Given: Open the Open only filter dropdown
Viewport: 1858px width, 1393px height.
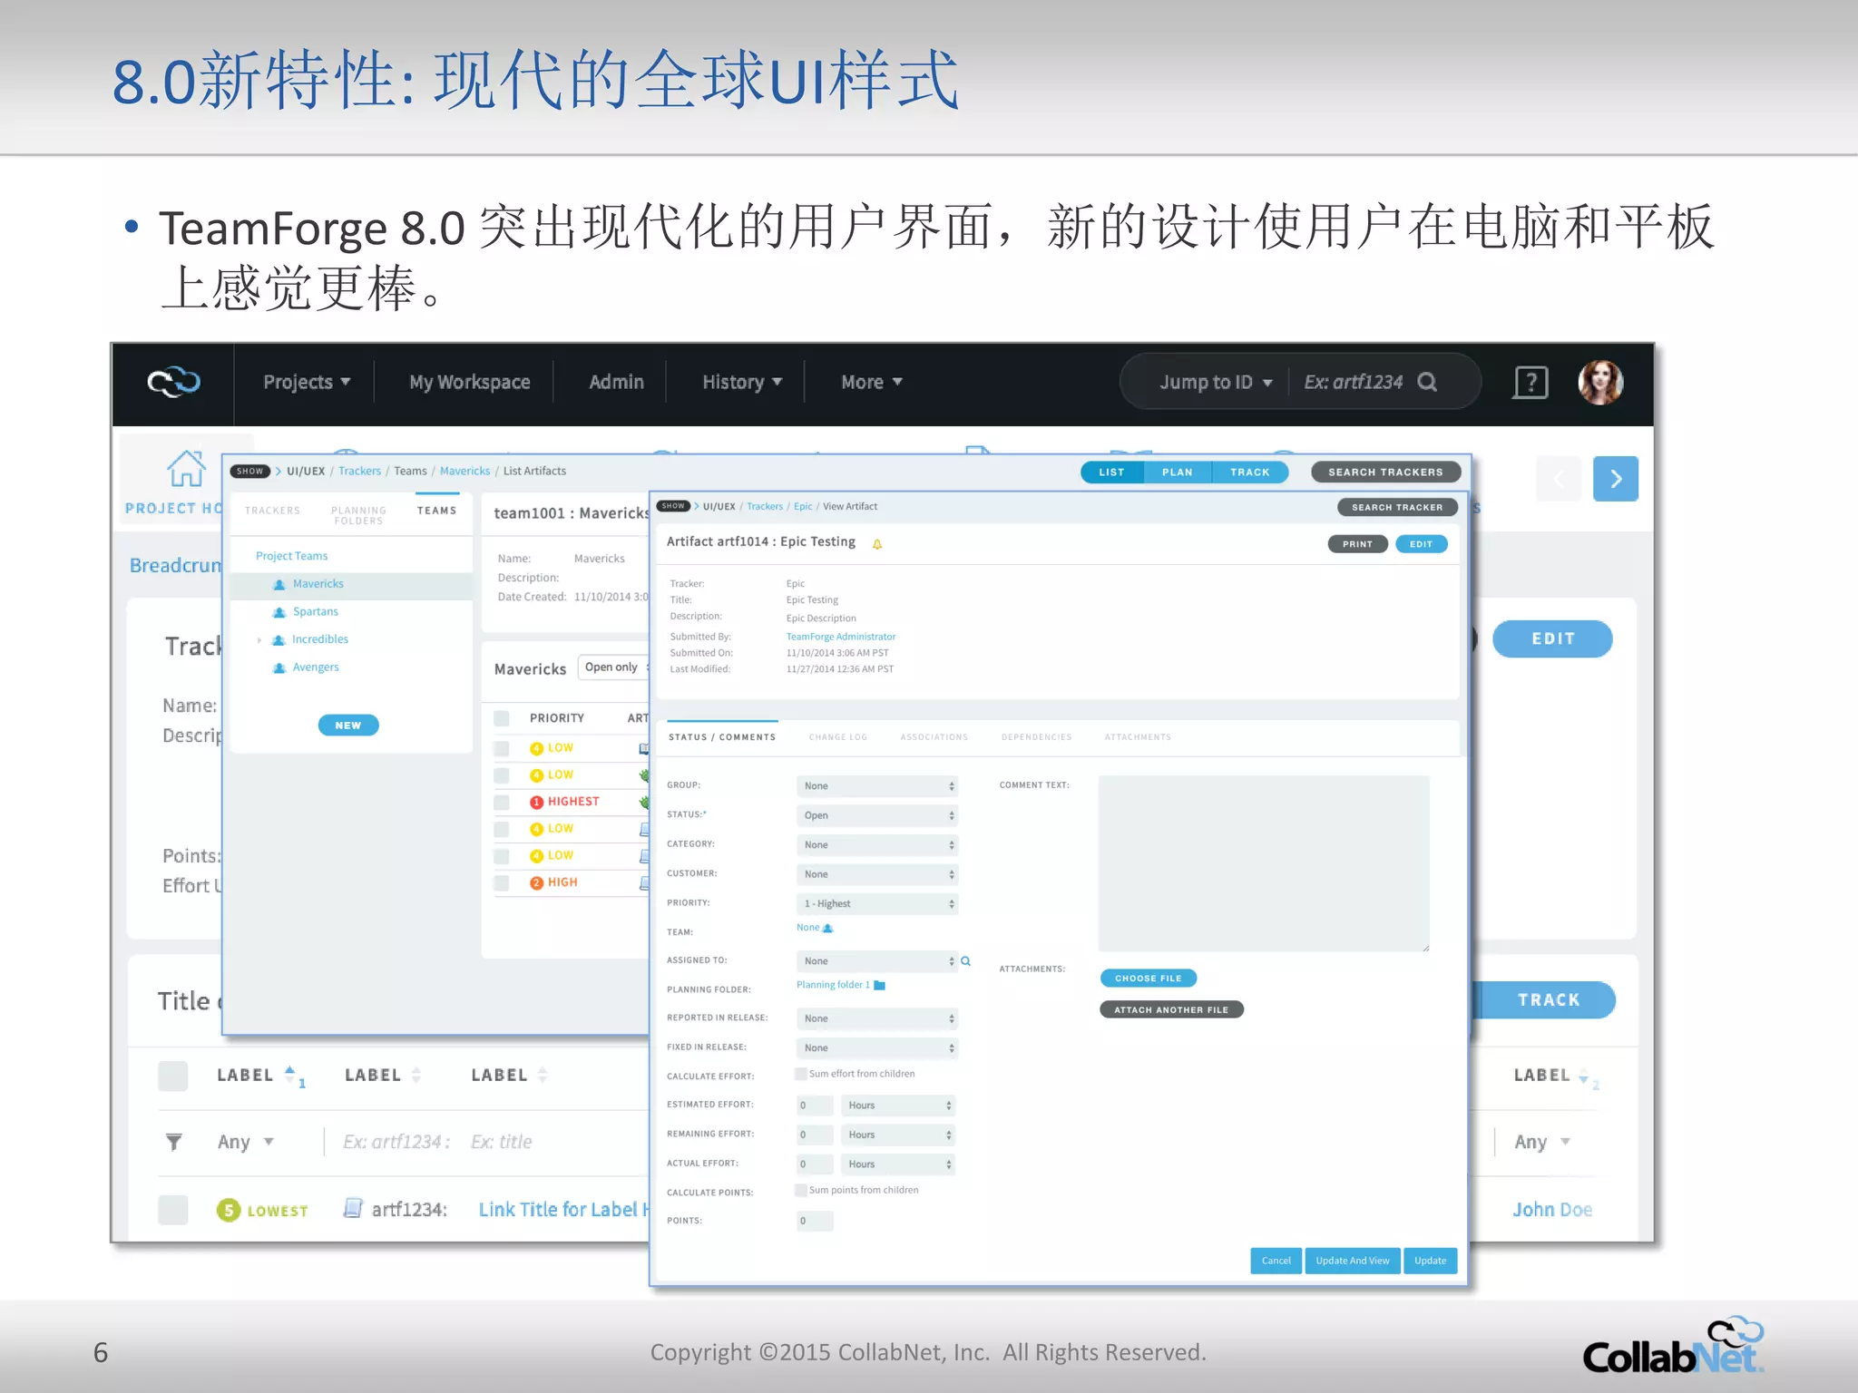Looking at the screenshot, I should click(x=614, y=667).
